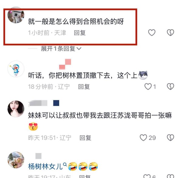Click the chevron next to 展开1条回复
This screenshot has width=182, height=178.
79,49
